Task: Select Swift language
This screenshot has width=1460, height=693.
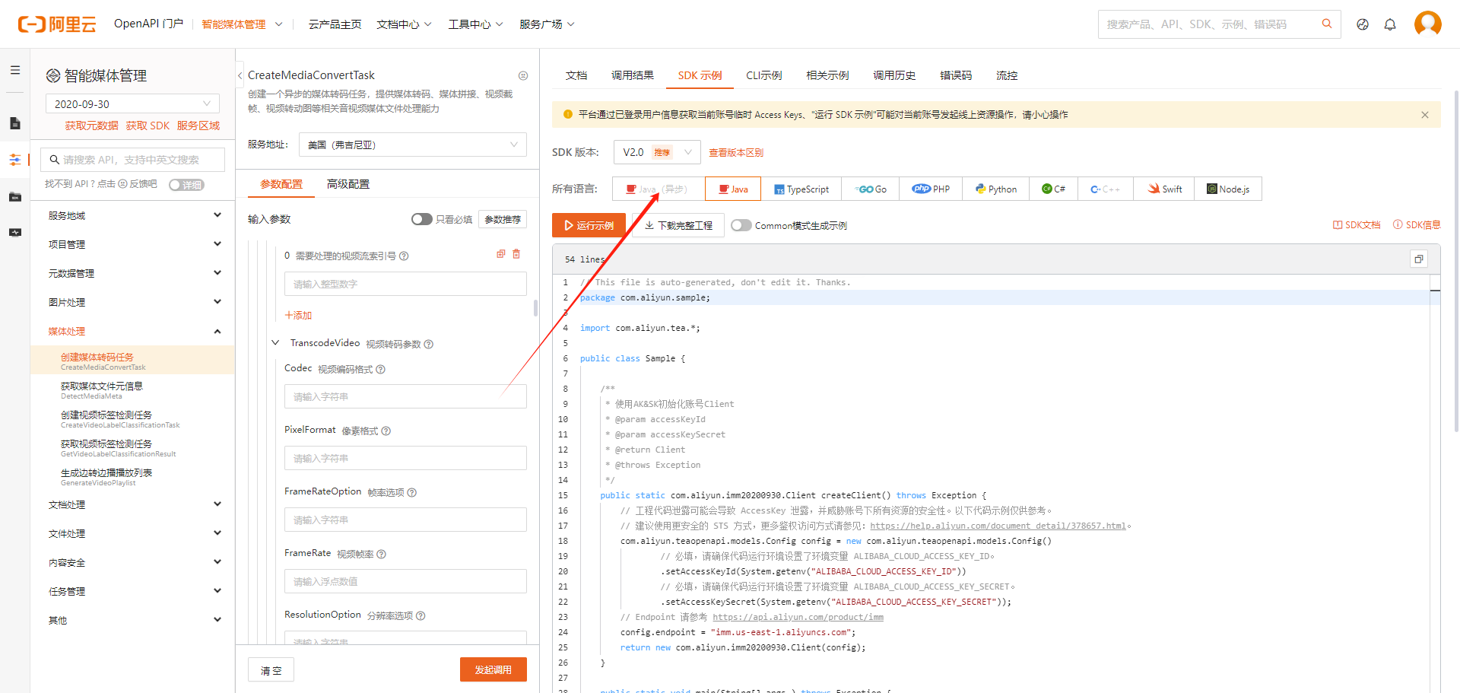Action: coord(1164,189)
